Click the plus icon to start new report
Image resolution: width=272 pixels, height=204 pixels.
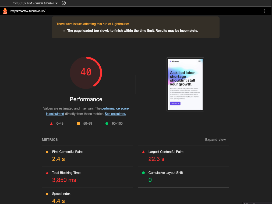coord(4,3)
